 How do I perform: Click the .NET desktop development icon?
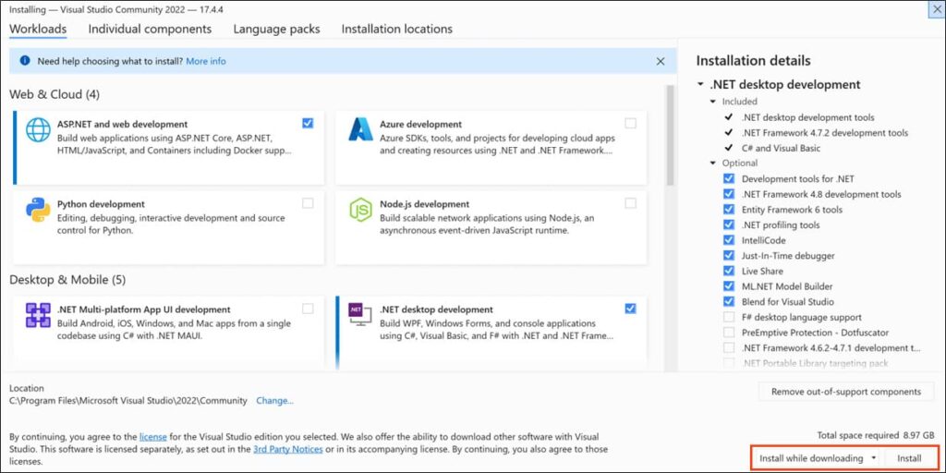coord(359,315)
